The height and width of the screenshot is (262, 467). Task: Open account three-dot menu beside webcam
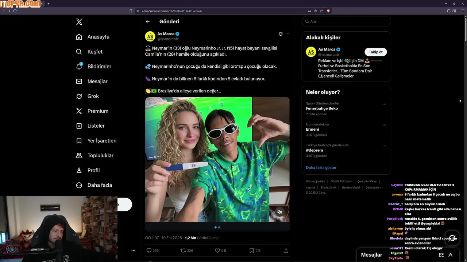(x=133, y=250)
